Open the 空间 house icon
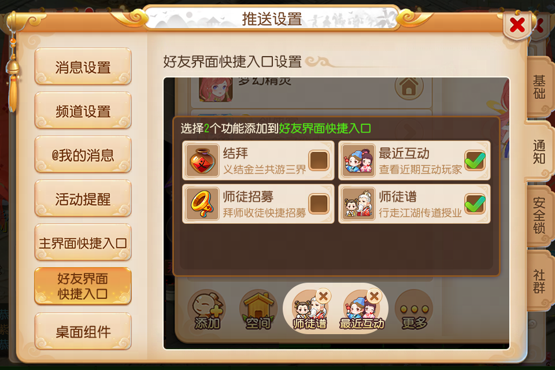The image size is (555, 370). tap(258, 310)
